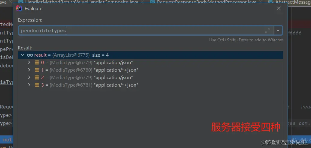Click the field icon of element 0
Screen dimensions: 311x148
coord(37,63)
